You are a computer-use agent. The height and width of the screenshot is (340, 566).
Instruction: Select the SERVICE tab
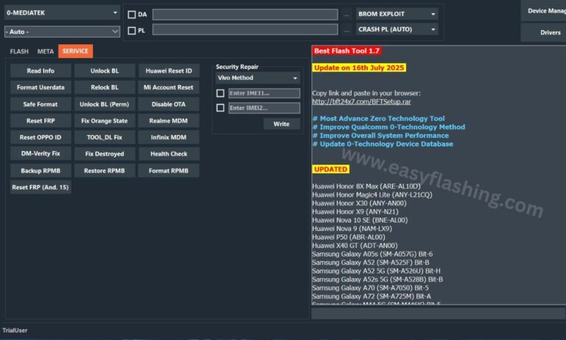click(x=75, y=52)
